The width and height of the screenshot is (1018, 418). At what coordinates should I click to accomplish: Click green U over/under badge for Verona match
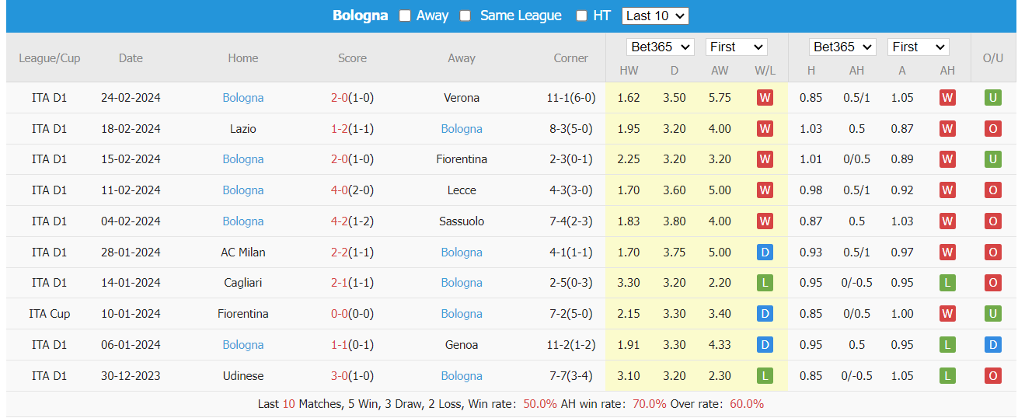(992, 98)
